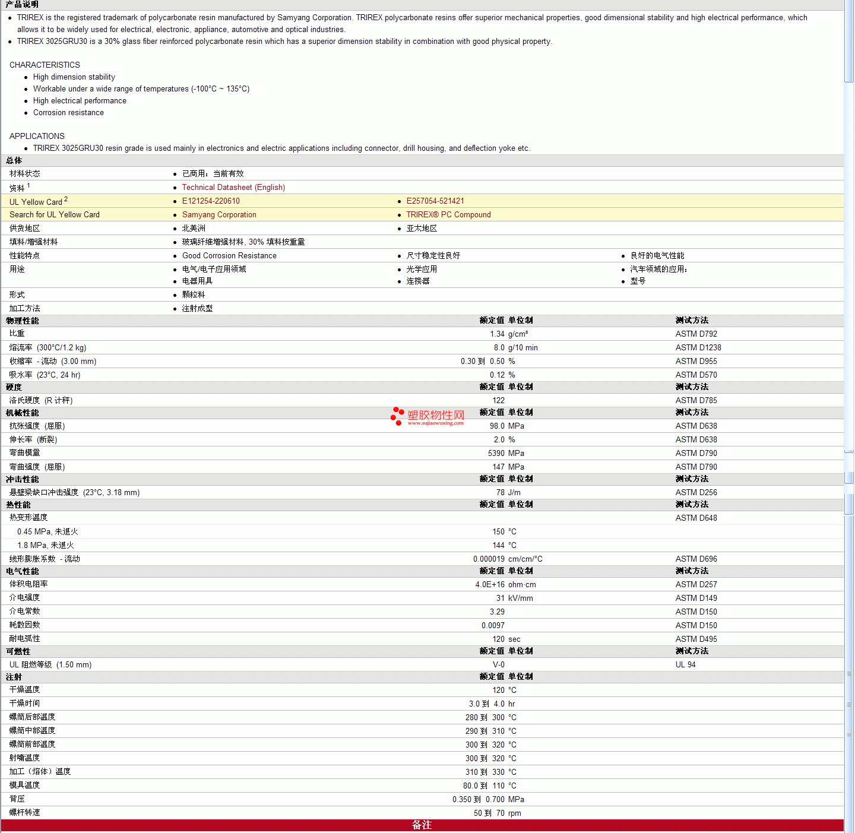855x833 pixels.
Task: Select the 3.29 dielectric constant value
Action: point(497,612)
